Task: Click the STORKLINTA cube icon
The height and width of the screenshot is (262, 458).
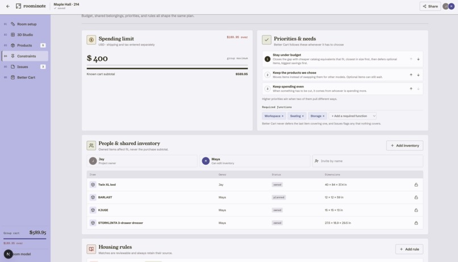Action: (x=93, y=223)
